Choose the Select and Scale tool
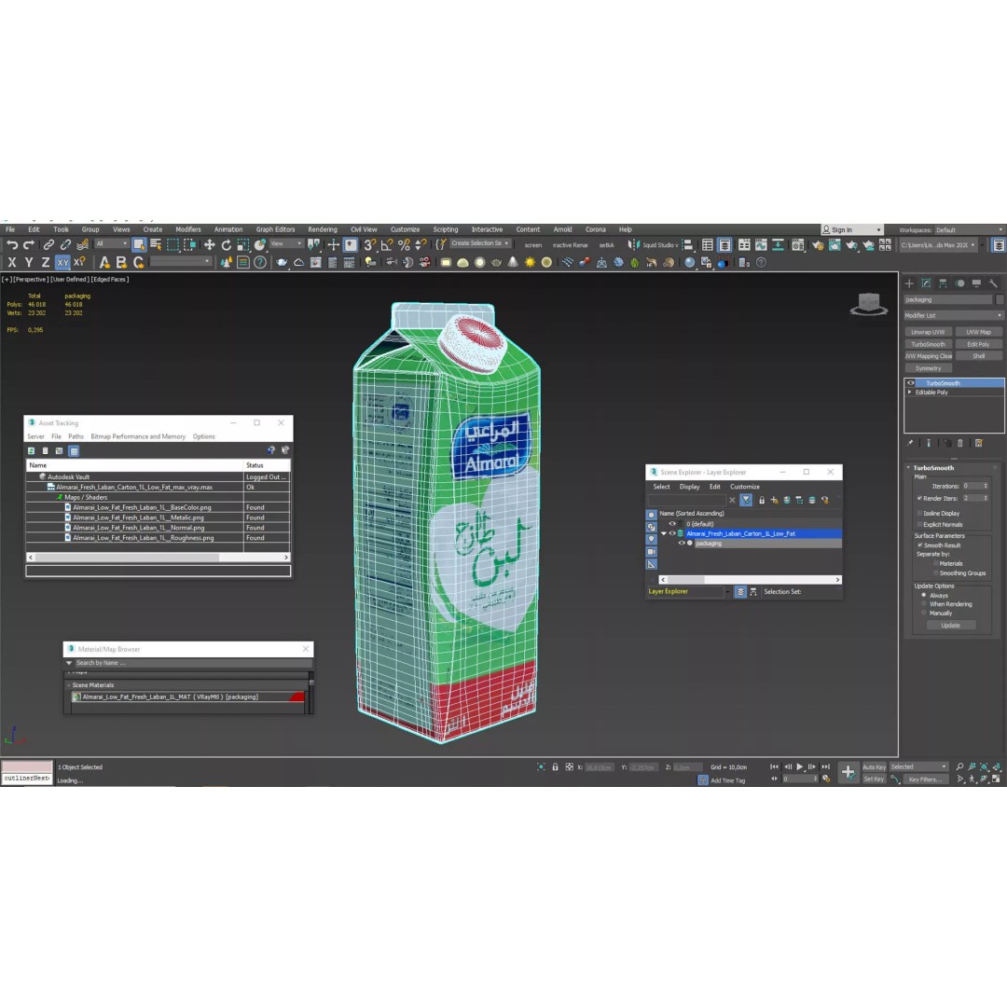1007x1007 pixels. (x=242, y=244)
